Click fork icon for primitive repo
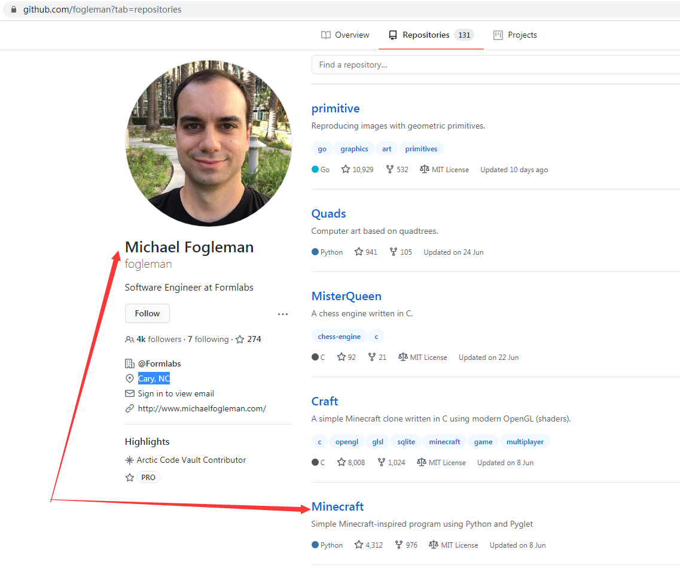 pos(390,169)
